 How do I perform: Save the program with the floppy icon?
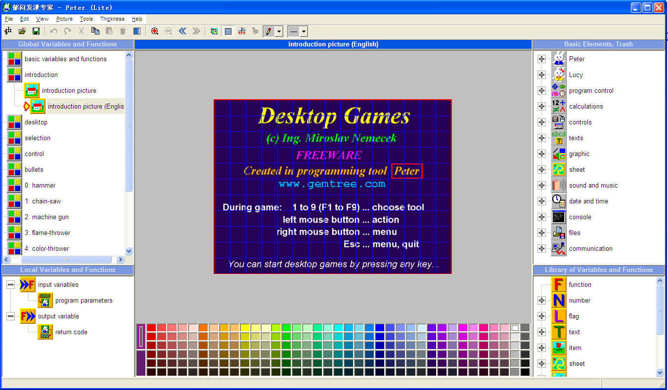[x=36, y=31]
